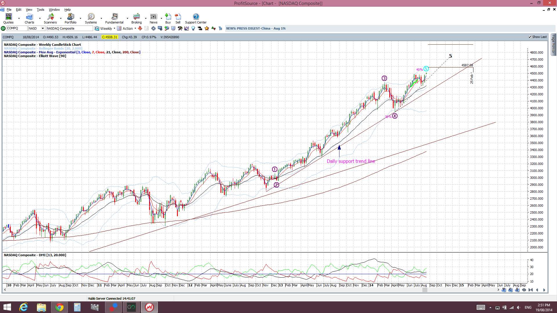This screenshot has width=557, height=313.
Task: Expand the Quotes dropdown arrow
Action: (19, 18)
